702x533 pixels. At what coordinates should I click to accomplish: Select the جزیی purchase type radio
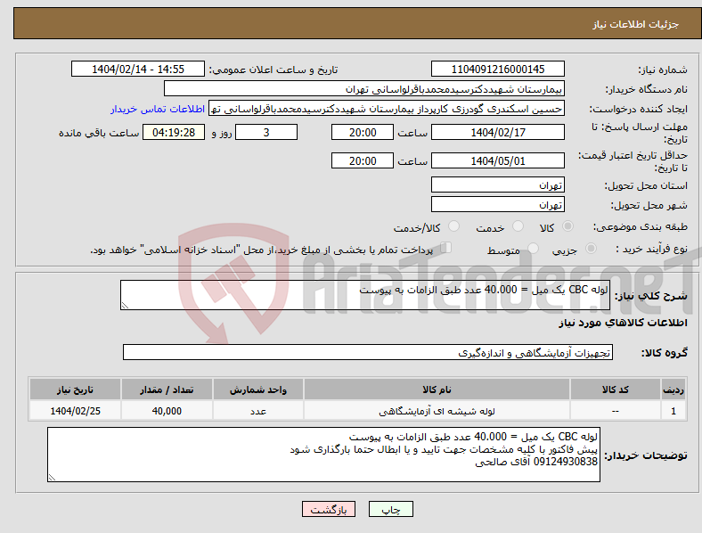[591, 248]
